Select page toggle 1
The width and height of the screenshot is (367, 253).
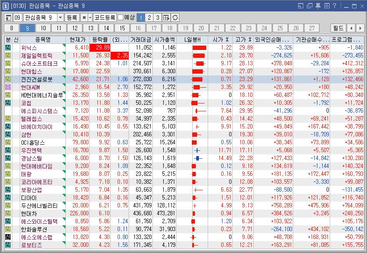(141, 18)
